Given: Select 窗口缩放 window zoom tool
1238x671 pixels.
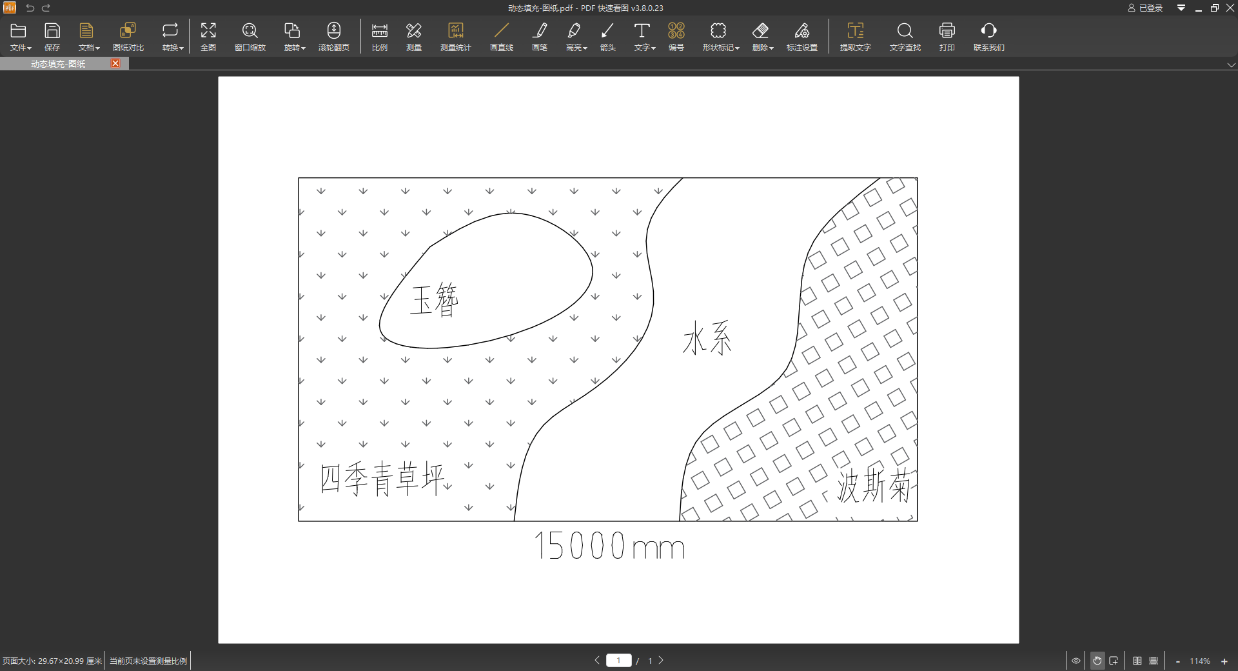Looking at the screenshot, I should (250, 37).
